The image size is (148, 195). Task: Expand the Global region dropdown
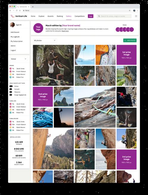click(19, 59)
